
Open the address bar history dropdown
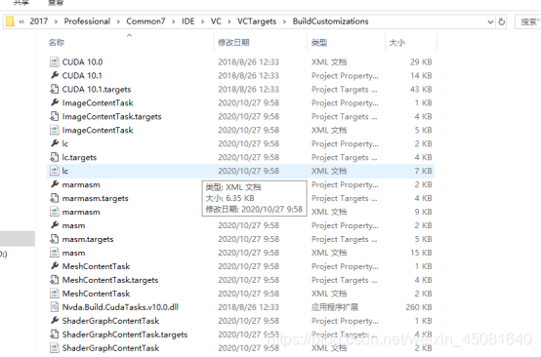click(490, 22)
